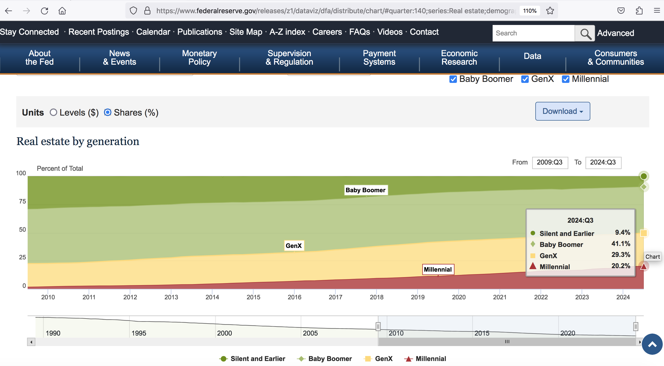Click the search magnifier button
The image size is (664, 366).
tap(585, 33)
